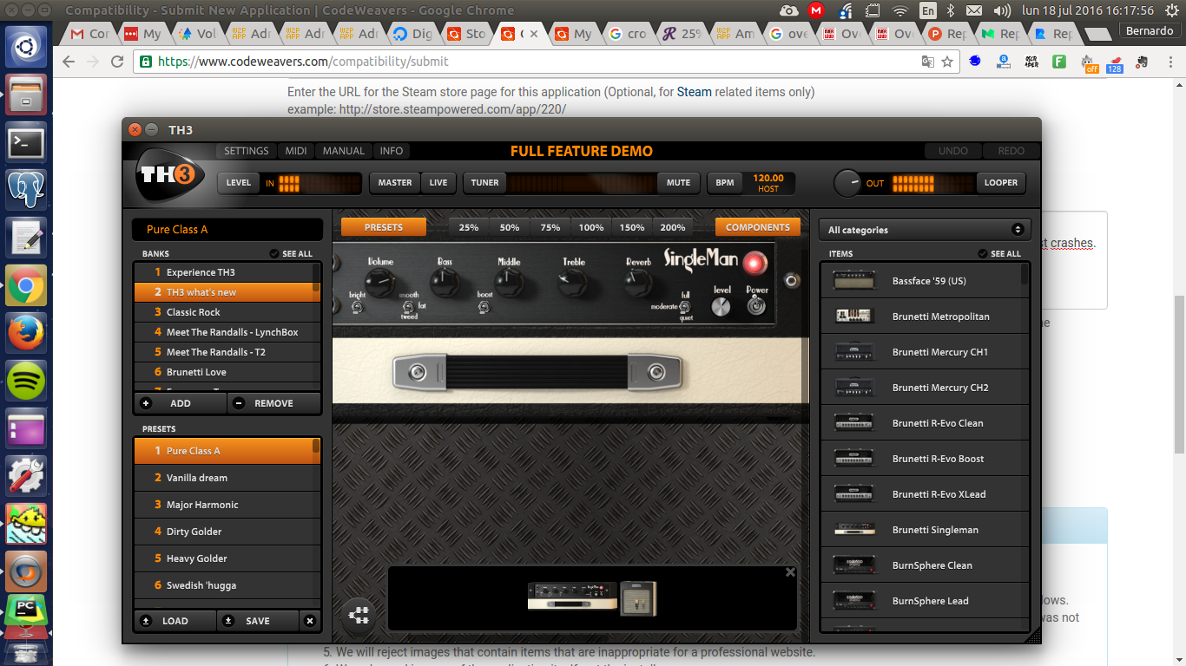Click the signal chain routing icon
1186x666 pixels.
(358, 615)
